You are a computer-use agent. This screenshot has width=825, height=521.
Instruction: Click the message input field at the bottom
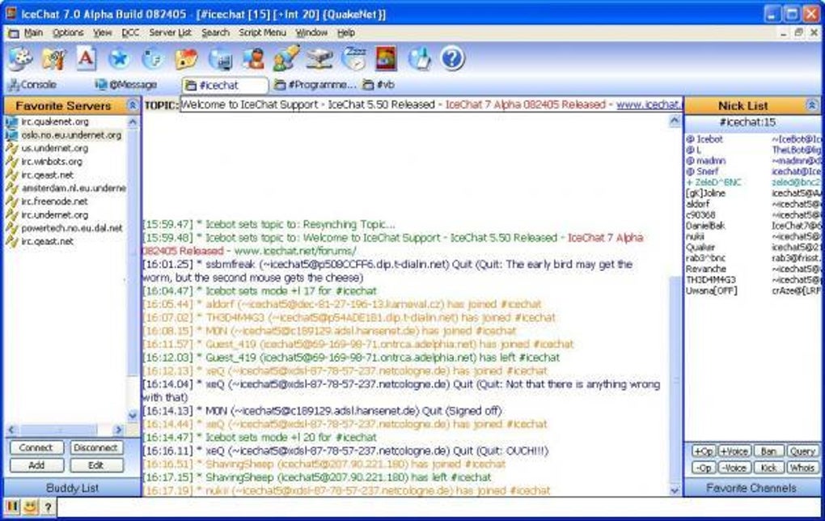(439, 507)
